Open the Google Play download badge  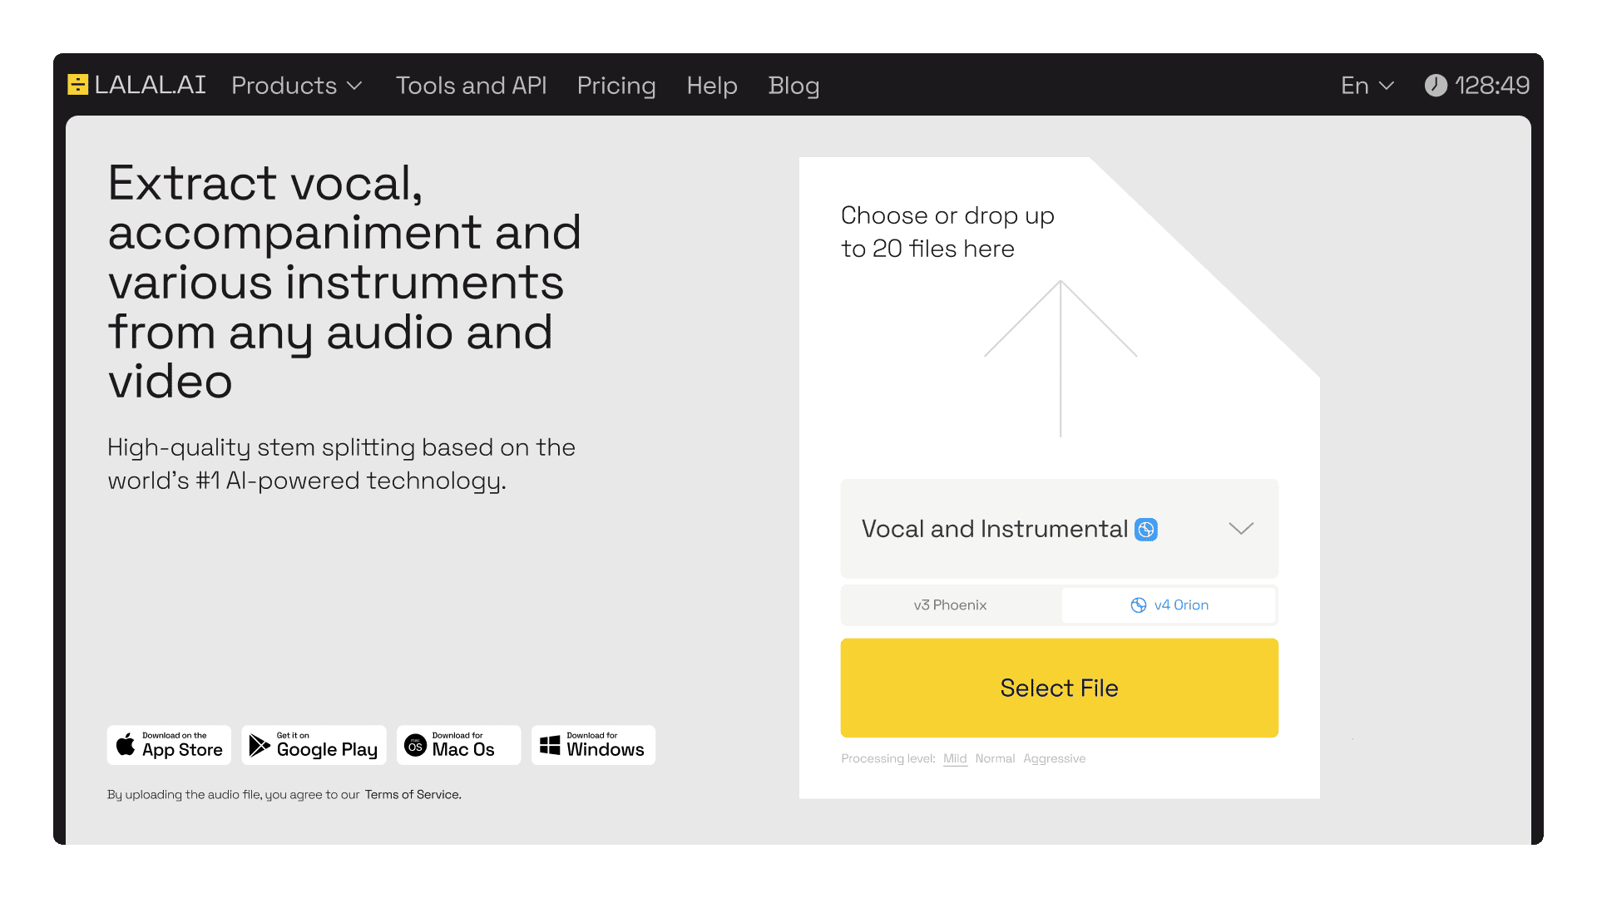coord(314,745)
